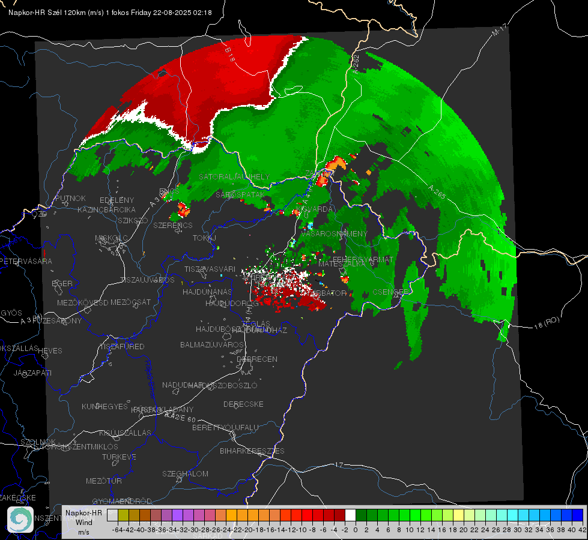The width and height of the screenshot is (588, 540).
Task: Select the HAJDÚNÁNÁS label
Action: [207, 292]
